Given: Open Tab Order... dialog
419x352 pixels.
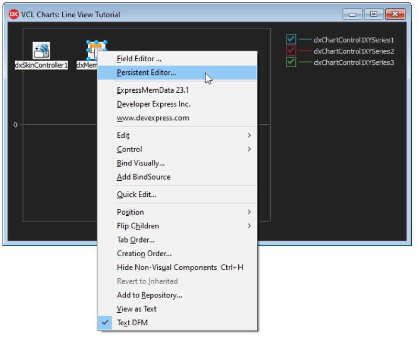Looking at the screenshot, I should pos(177,240).
